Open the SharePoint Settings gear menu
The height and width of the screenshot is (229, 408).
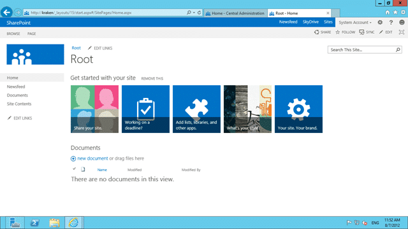380,22
